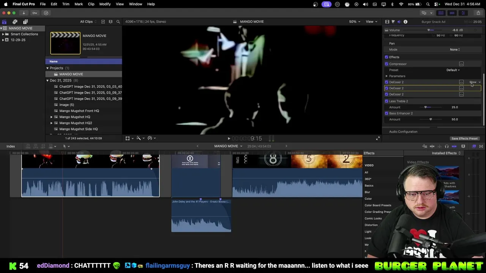Open the Mark menu

tap(79, 4)
